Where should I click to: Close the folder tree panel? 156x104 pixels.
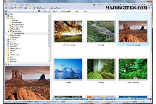click(49, 11)
